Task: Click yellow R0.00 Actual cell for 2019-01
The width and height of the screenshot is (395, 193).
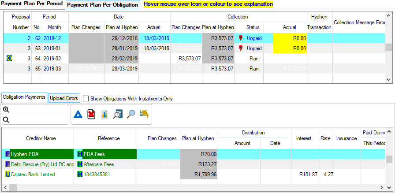Action: click(290, 48)
